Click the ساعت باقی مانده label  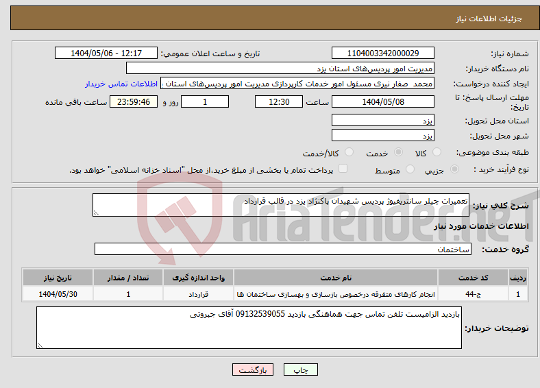(76, 102)
